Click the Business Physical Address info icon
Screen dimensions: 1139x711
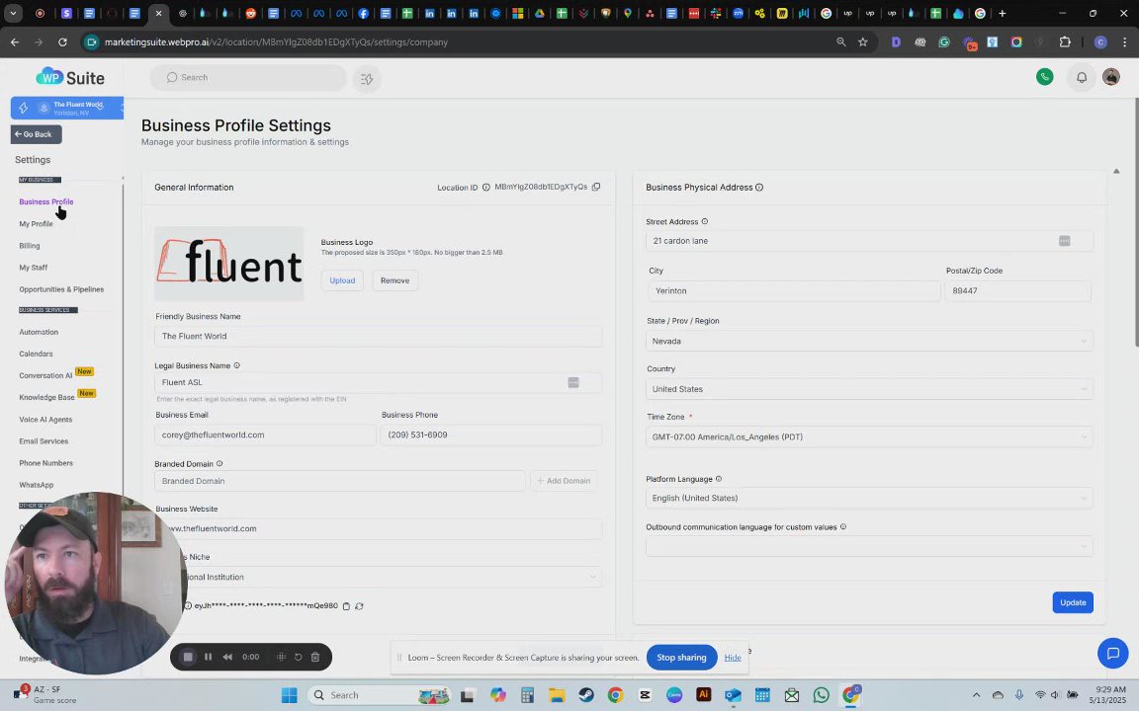[x=759, y=188]
